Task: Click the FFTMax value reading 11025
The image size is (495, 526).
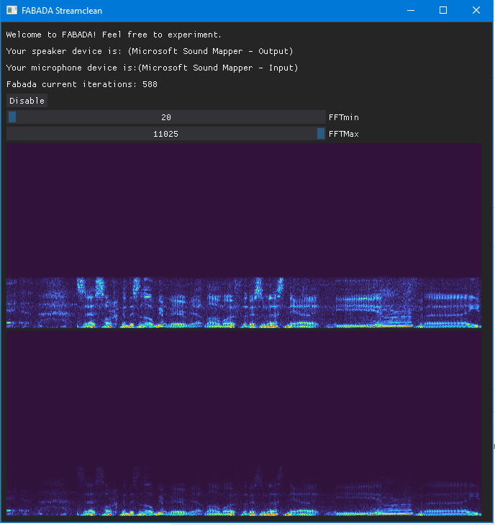Action: tap(166, 134)
